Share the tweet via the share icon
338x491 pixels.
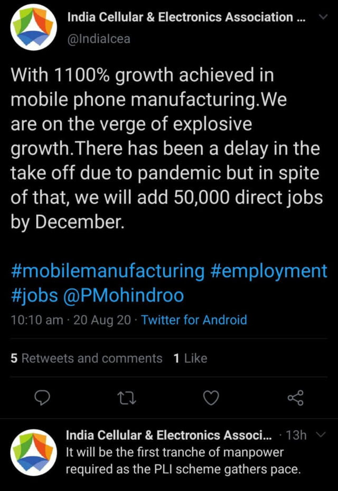pyautogui.click(x=295, y=398)
